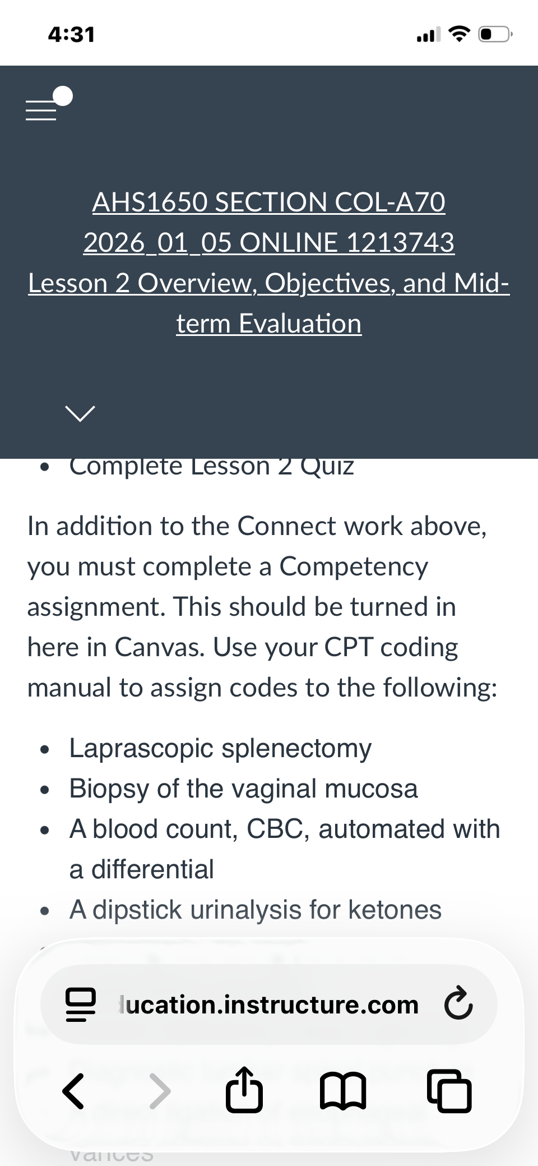Open page settings icon in address bar
538x1166 pixels.
tap(81, 1004)
